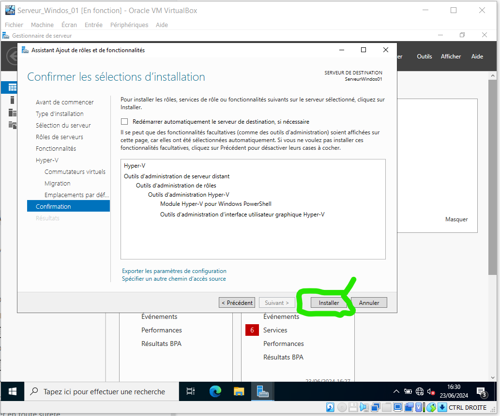Open the Périphériques menu

tap(129, 25)
